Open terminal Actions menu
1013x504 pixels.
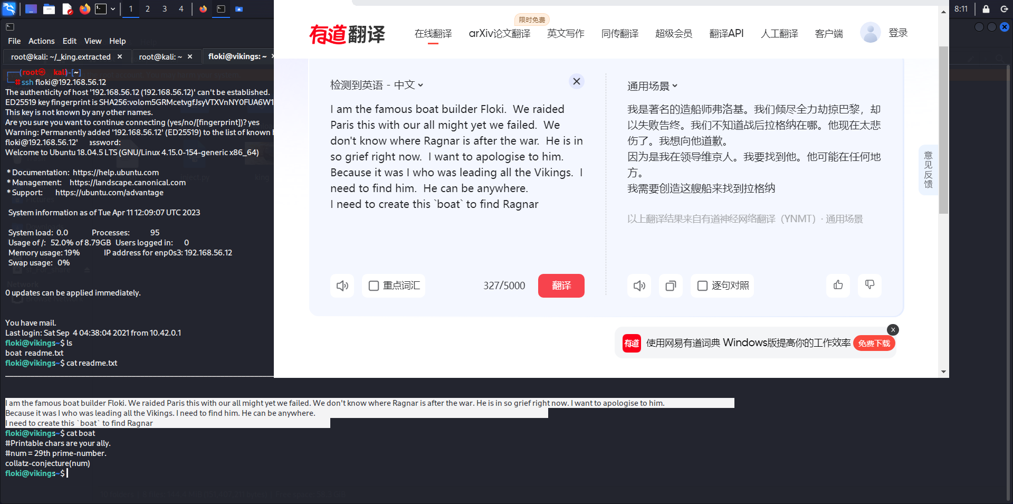[42, 41]
